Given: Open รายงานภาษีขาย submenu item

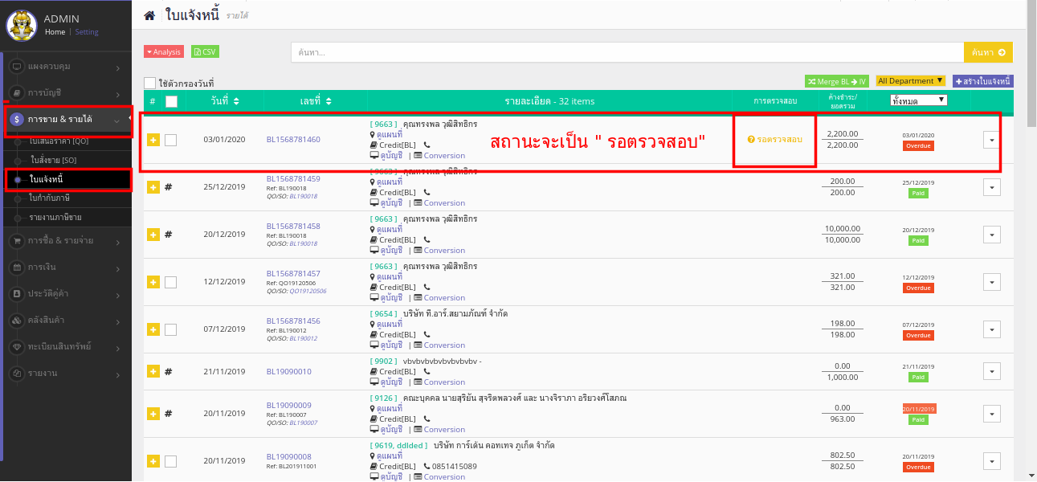Looking at the screenshot, I should coord(55,218).
